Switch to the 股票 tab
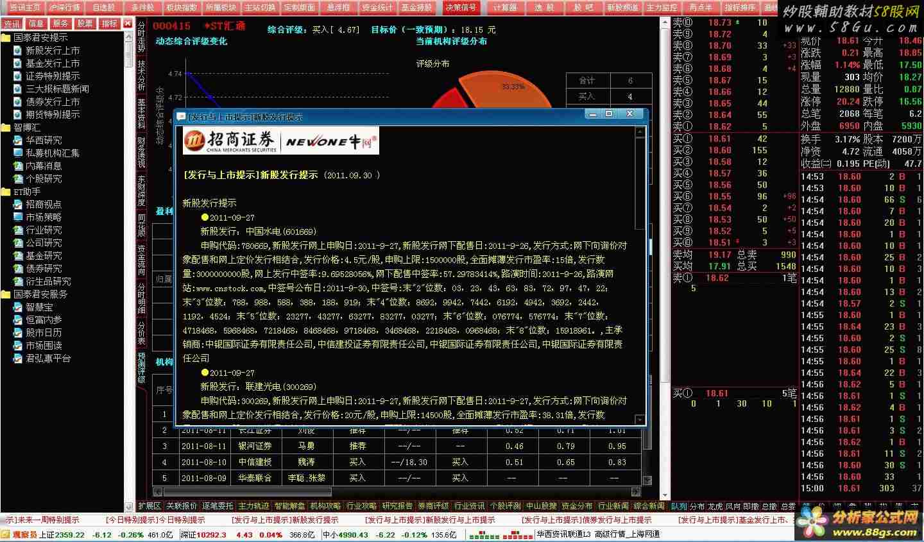Viewport: 924px width, 542px height. 85,24
